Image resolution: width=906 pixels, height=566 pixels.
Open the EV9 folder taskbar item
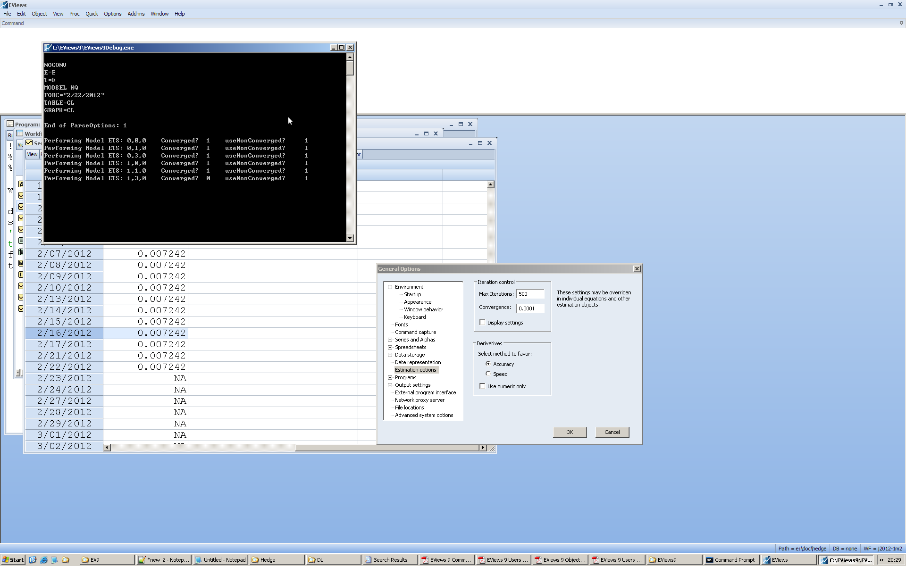(x=107, y=560)
